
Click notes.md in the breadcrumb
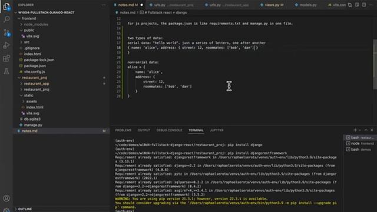(127, 12)
